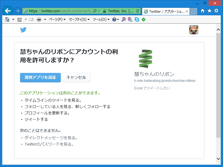The image size is (223, 167).
Task: Click the green add-on icon at toolbar end
Action: pos(143,19)
